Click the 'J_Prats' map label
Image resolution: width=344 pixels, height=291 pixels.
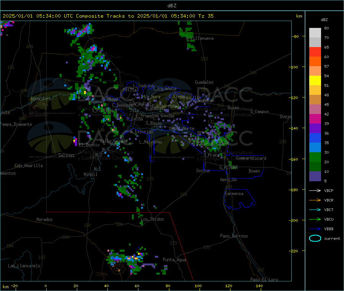[211, 155]
